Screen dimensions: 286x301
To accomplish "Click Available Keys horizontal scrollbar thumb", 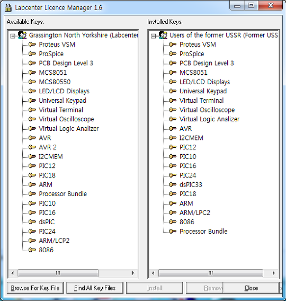I will coord(58,273).
